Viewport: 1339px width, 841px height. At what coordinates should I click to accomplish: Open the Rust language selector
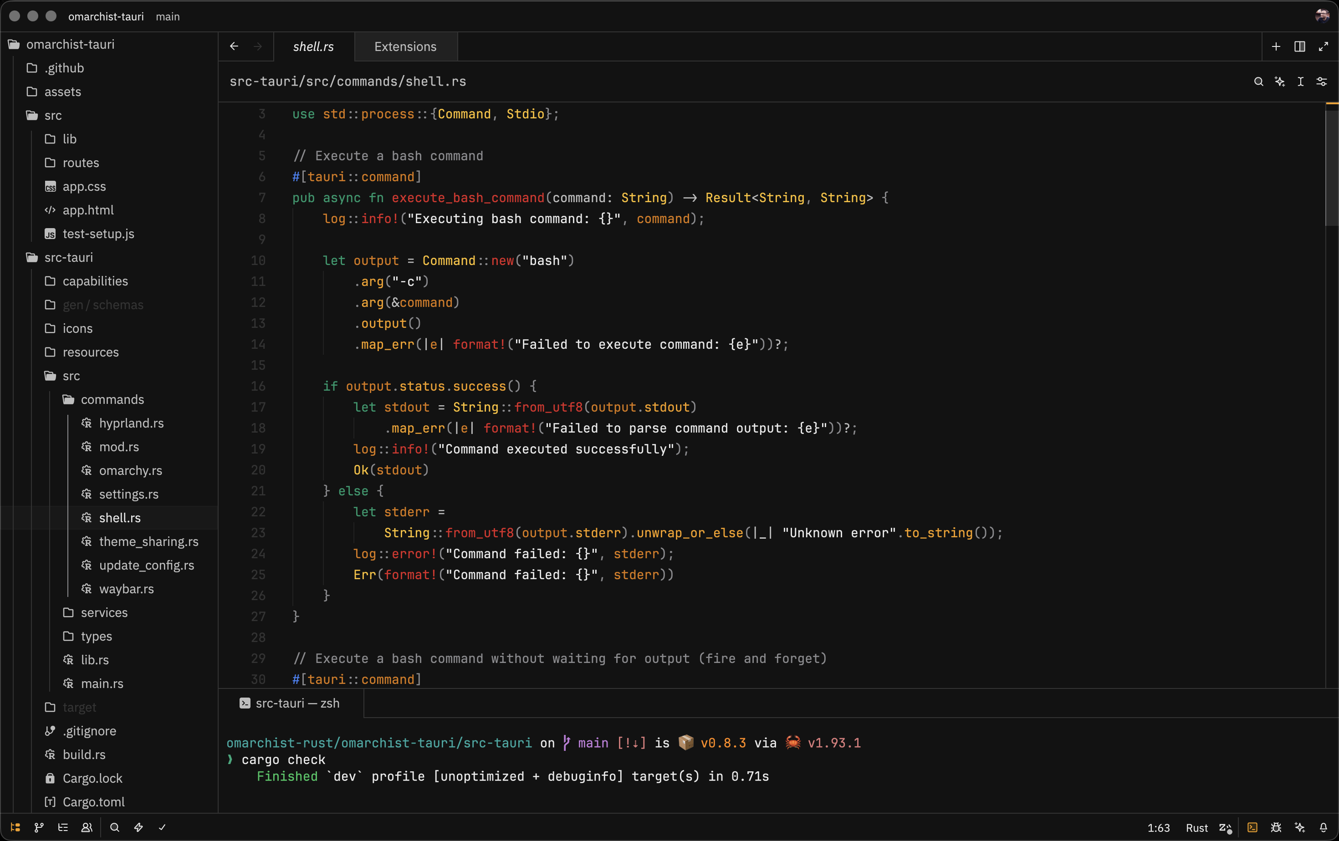(x=1196, y=828)
